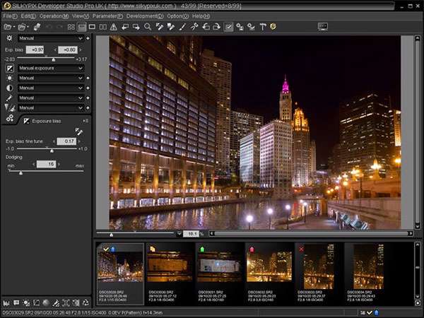
Task: Click the exposure bias slider track
Action: [x=46, y=59]
